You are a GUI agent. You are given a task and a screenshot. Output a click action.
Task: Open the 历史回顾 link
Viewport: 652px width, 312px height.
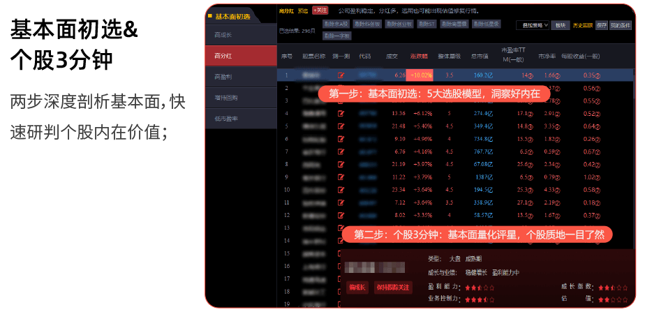click(x=582, y=25)
